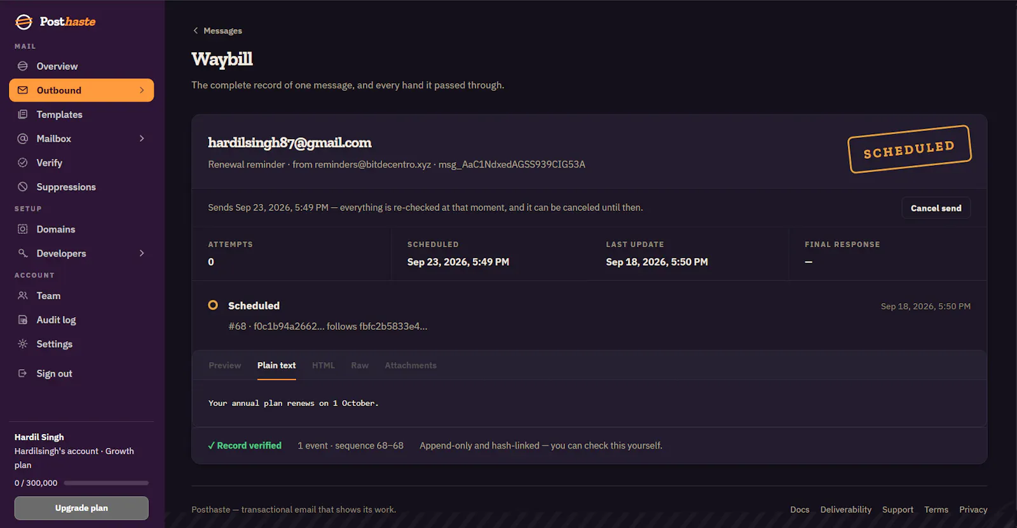1017x528 pixels.
Task: Click the Posthaste logo icon
Action: point(24,22)
